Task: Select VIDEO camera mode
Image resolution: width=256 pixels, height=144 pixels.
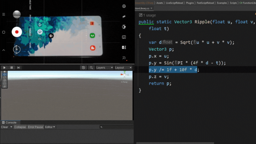Action: tap(30, 32)
